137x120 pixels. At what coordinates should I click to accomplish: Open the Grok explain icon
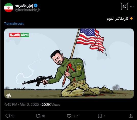124,6
